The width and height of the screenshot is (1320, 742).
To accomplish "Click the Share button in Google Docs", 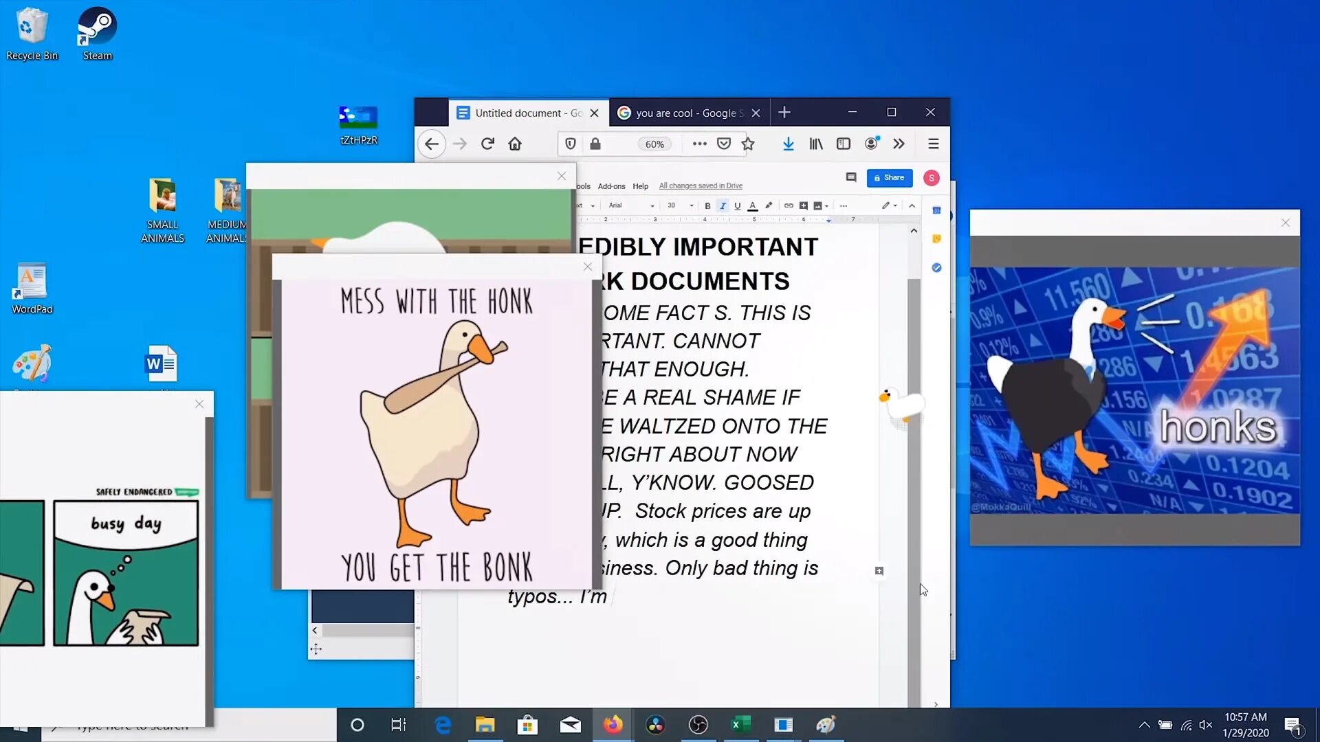I will coord(890,179).
